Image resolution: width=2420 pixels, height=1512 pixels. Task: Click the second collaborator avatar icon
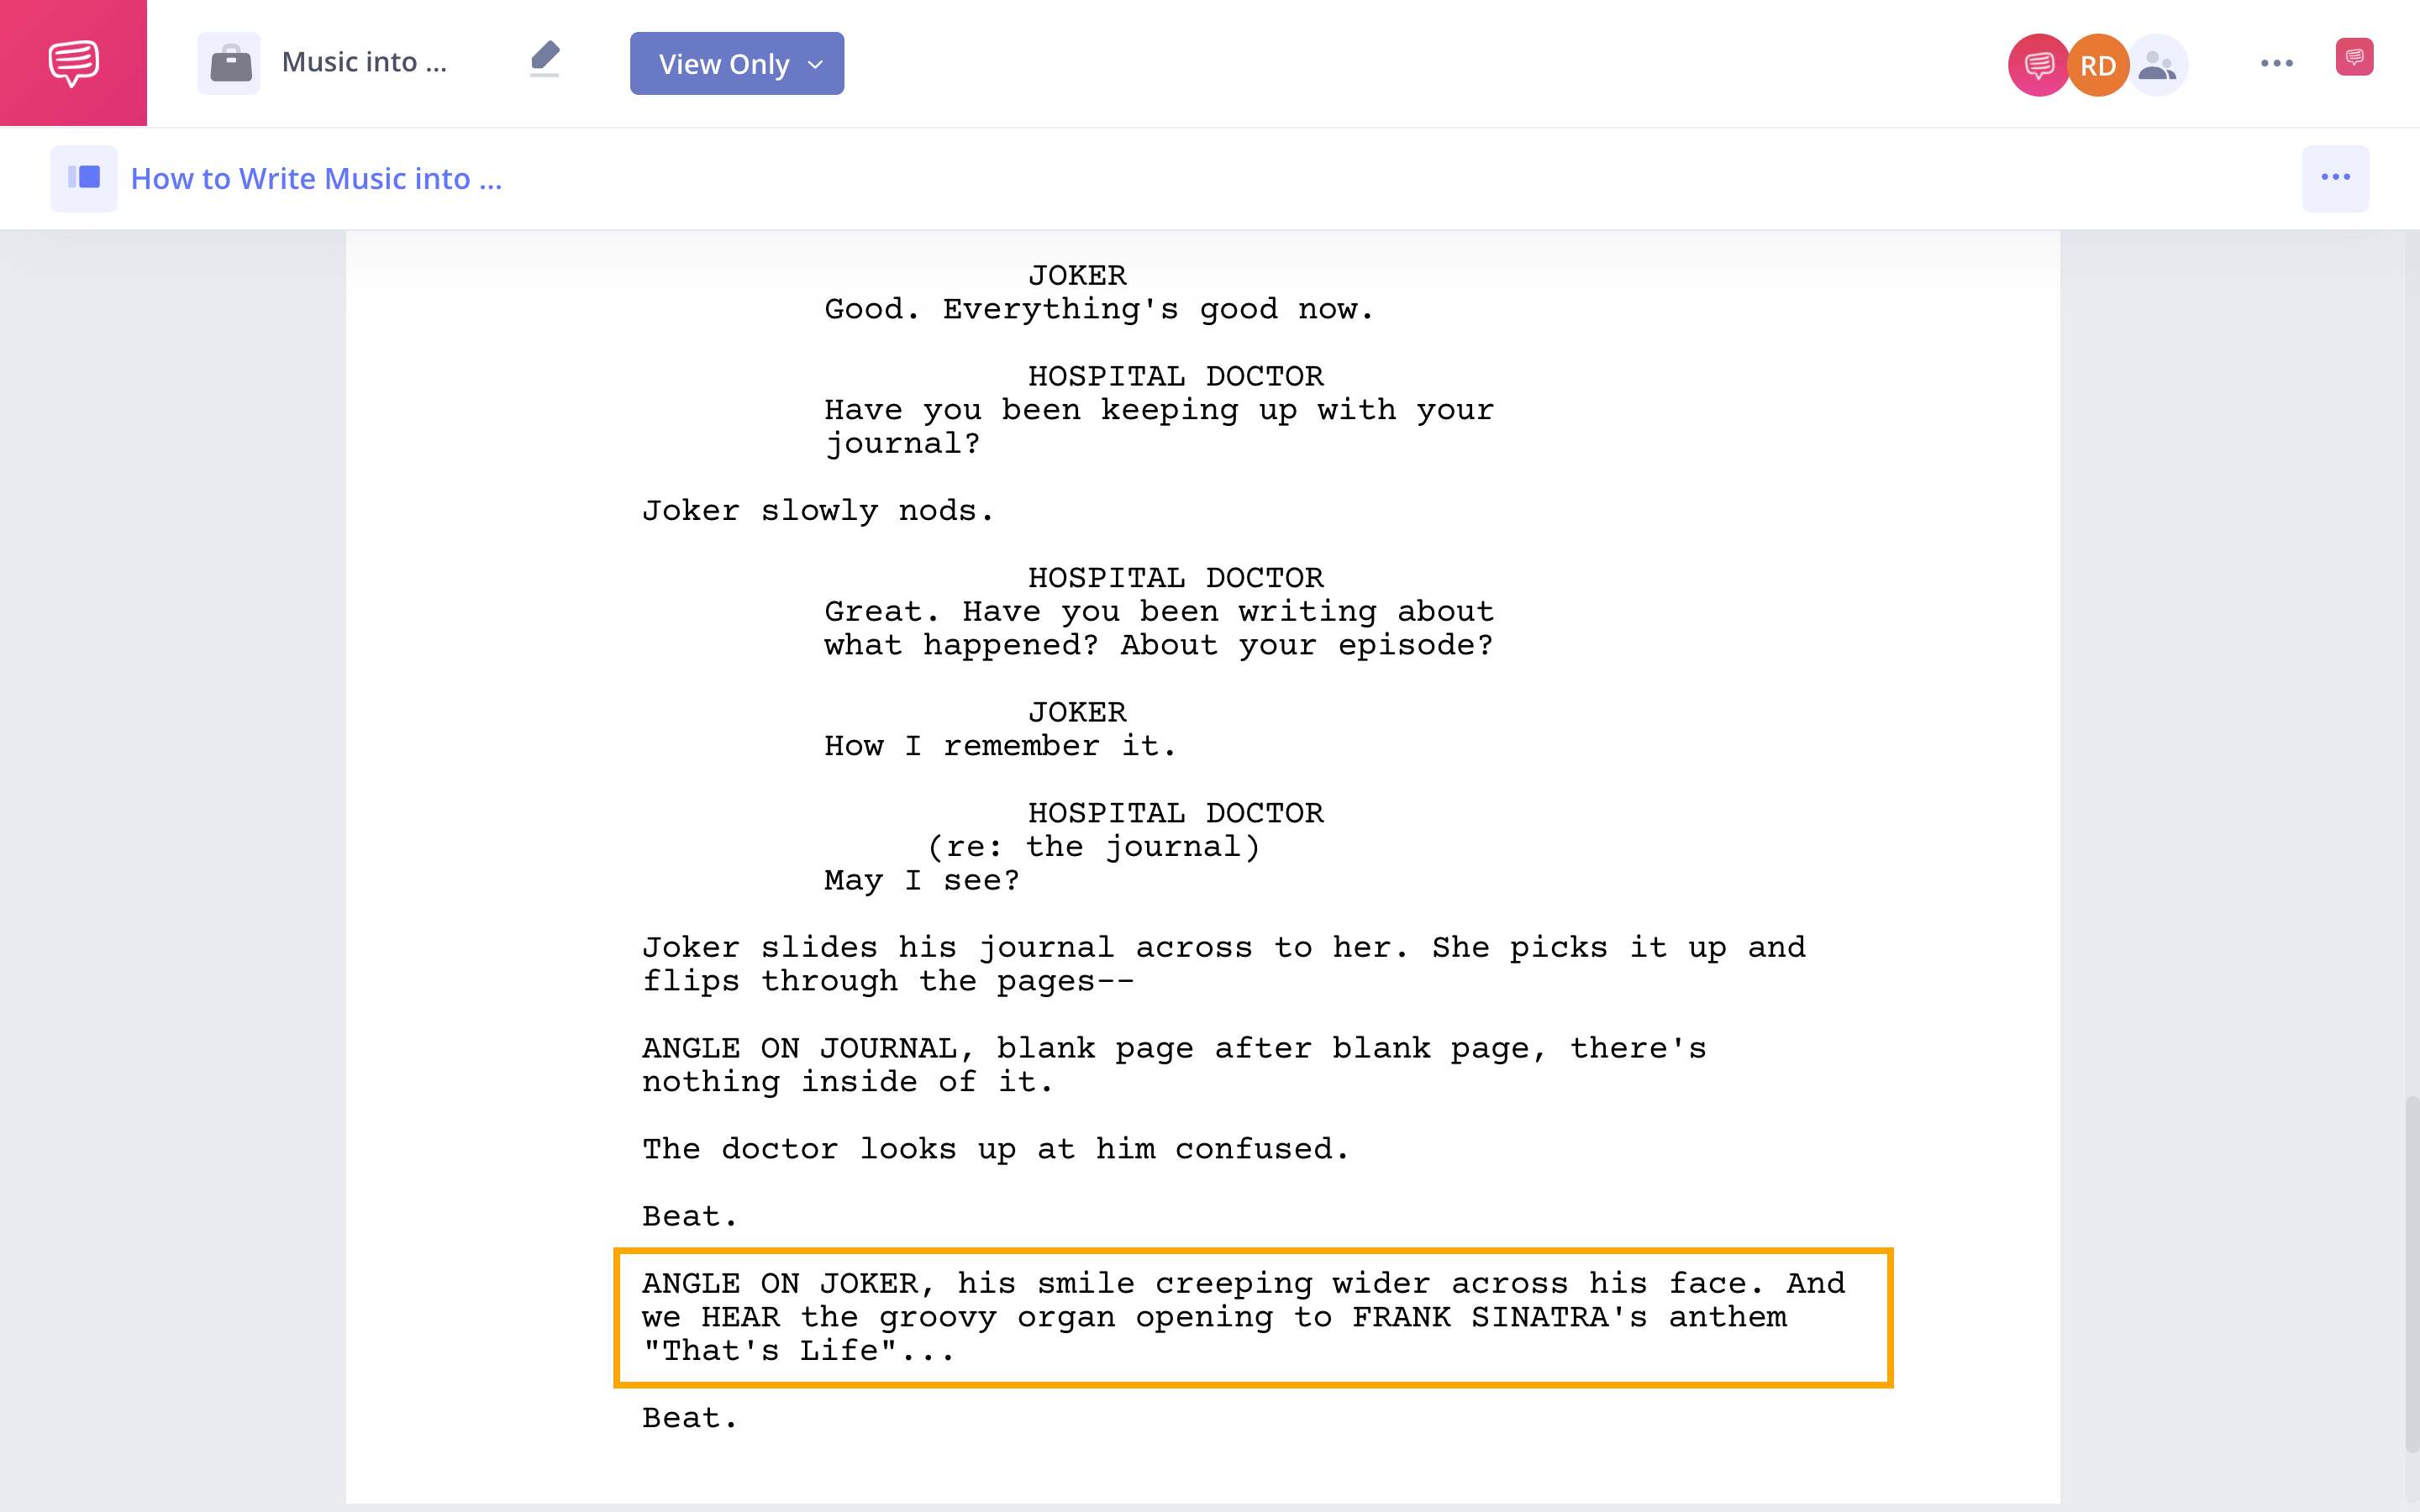pyautogui.click(x=2099, y=65)
